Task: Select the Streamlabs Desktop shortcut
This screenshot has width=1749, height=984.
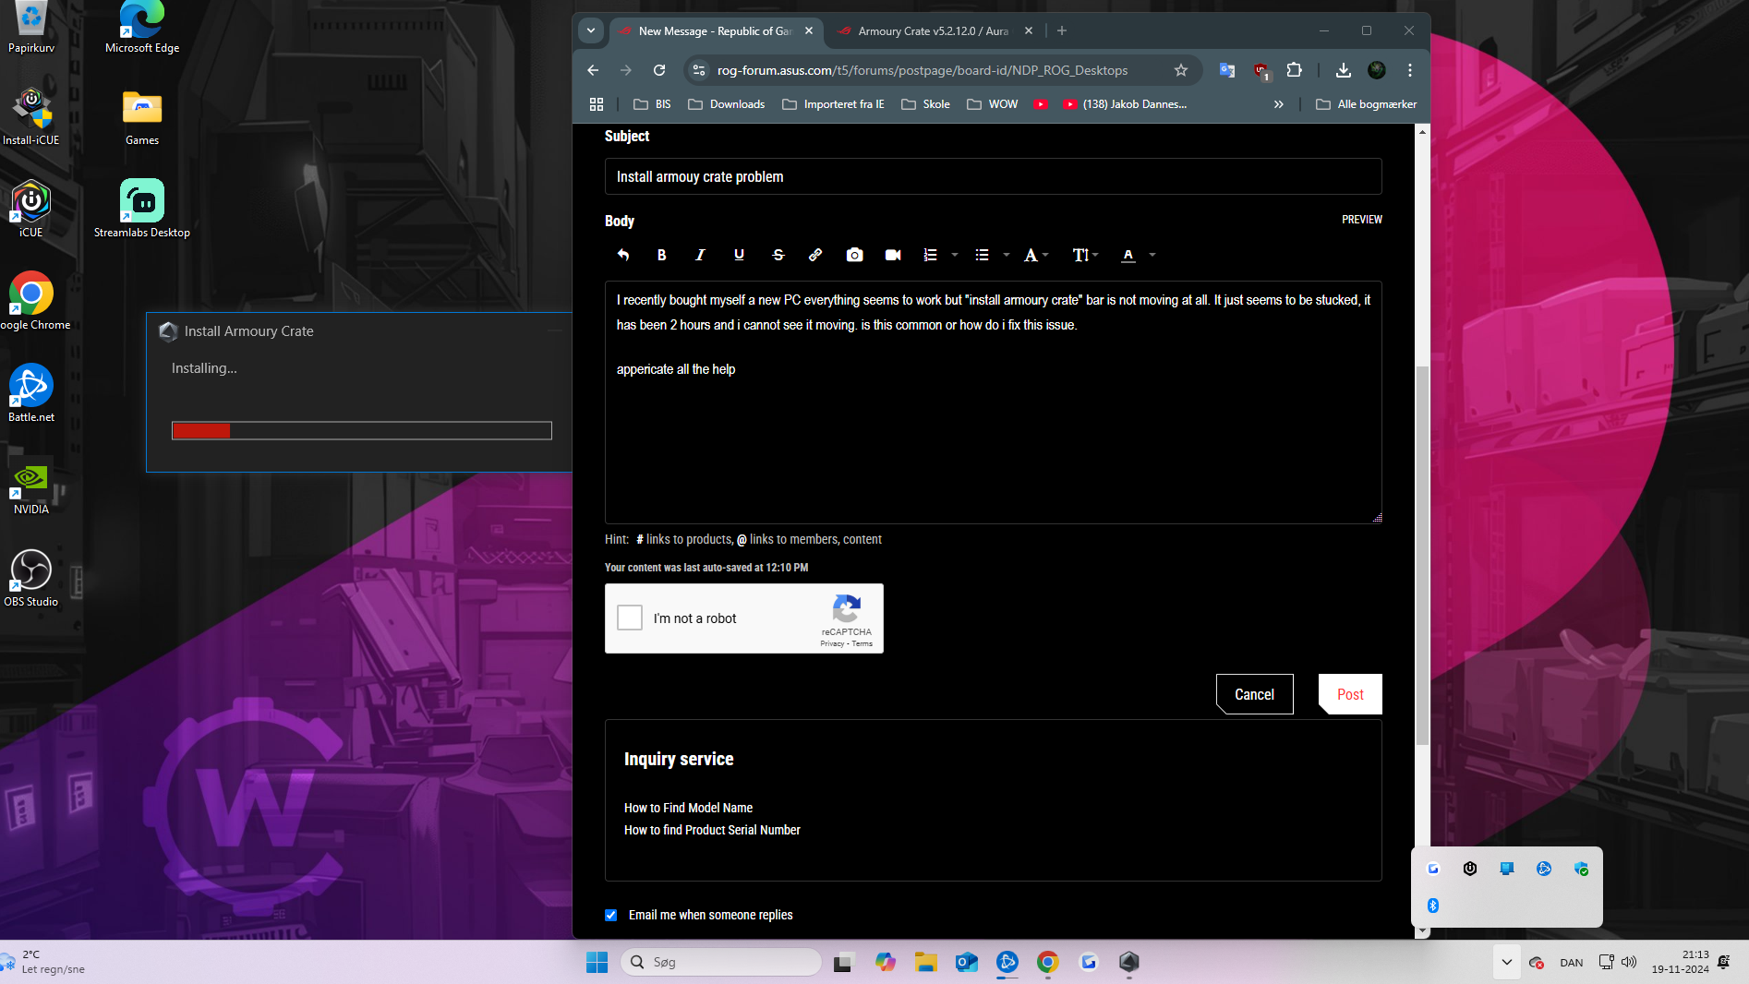Action: coord(142,210)
